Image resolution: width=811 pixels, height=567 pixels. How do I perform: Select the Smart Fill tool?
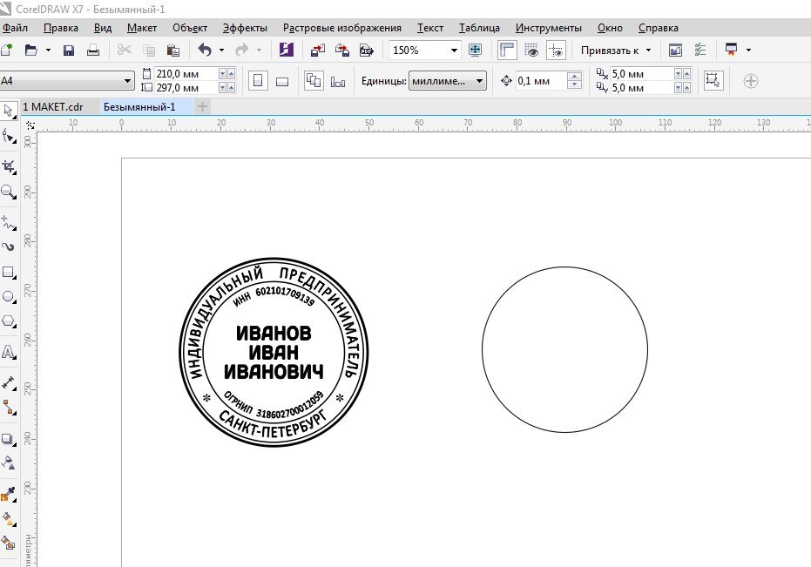click(9, 543)
